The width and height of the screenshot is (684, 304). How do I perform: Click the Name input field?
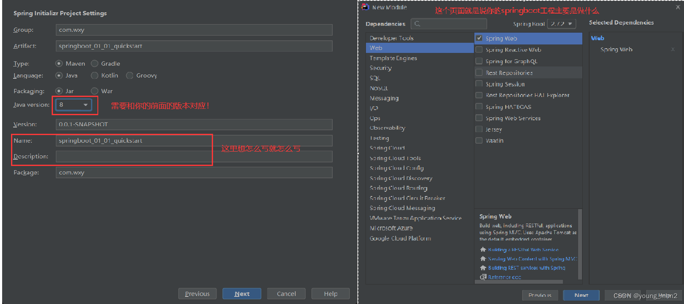(194, 141)
